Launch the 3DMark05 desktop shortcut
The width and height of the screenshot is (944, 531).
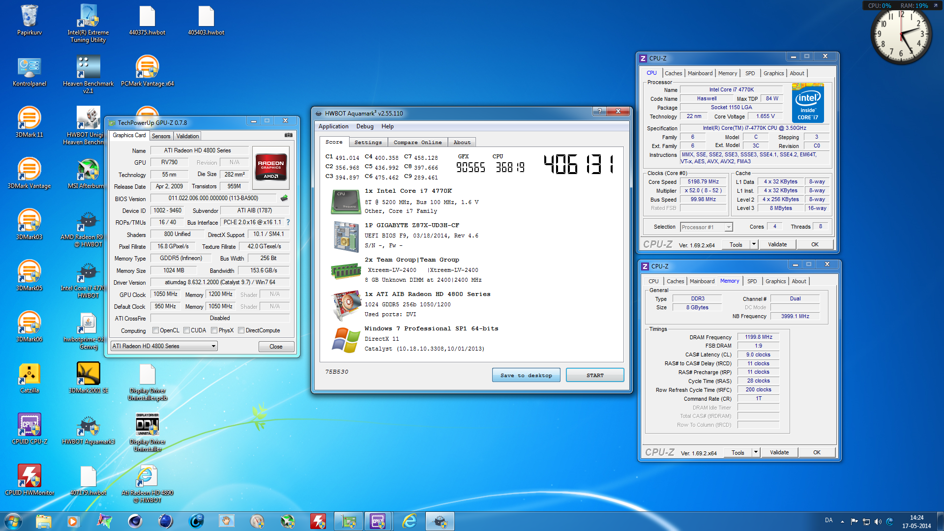(x=29, y=276)
